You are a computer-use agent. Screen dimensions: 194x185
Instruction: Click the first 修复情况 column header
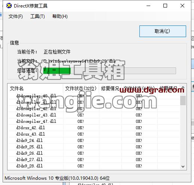pos(110,88)
